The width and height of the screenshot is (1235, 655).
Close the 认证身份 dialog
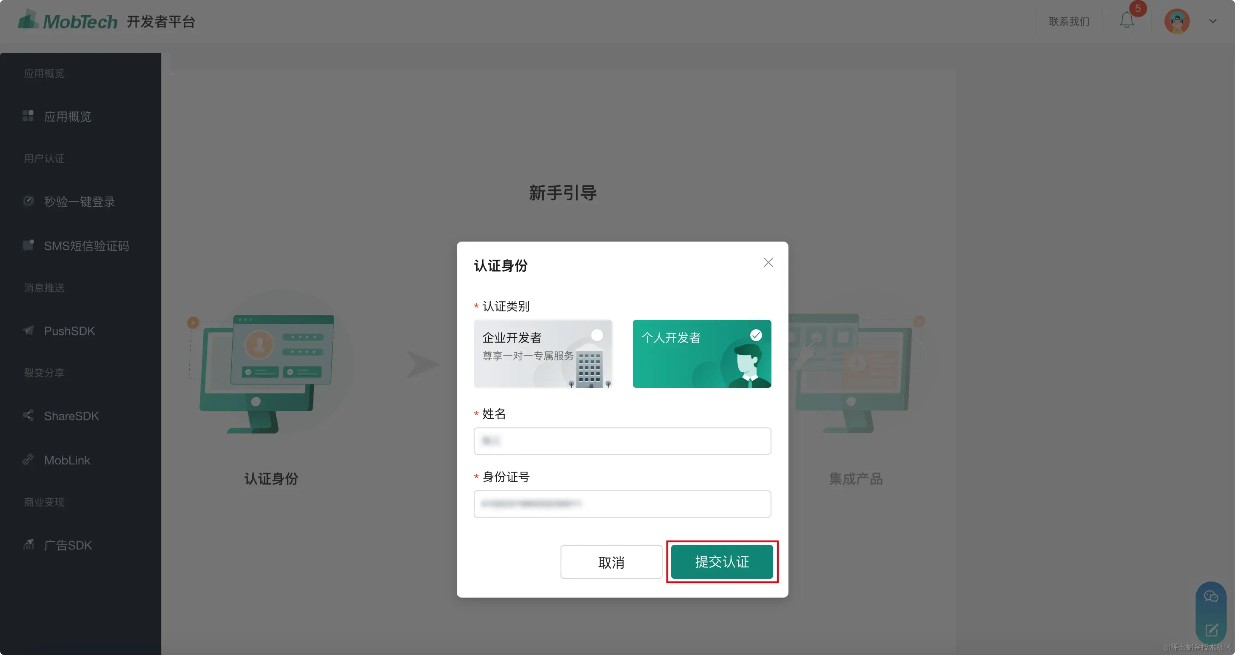click(x=768, y=262)
